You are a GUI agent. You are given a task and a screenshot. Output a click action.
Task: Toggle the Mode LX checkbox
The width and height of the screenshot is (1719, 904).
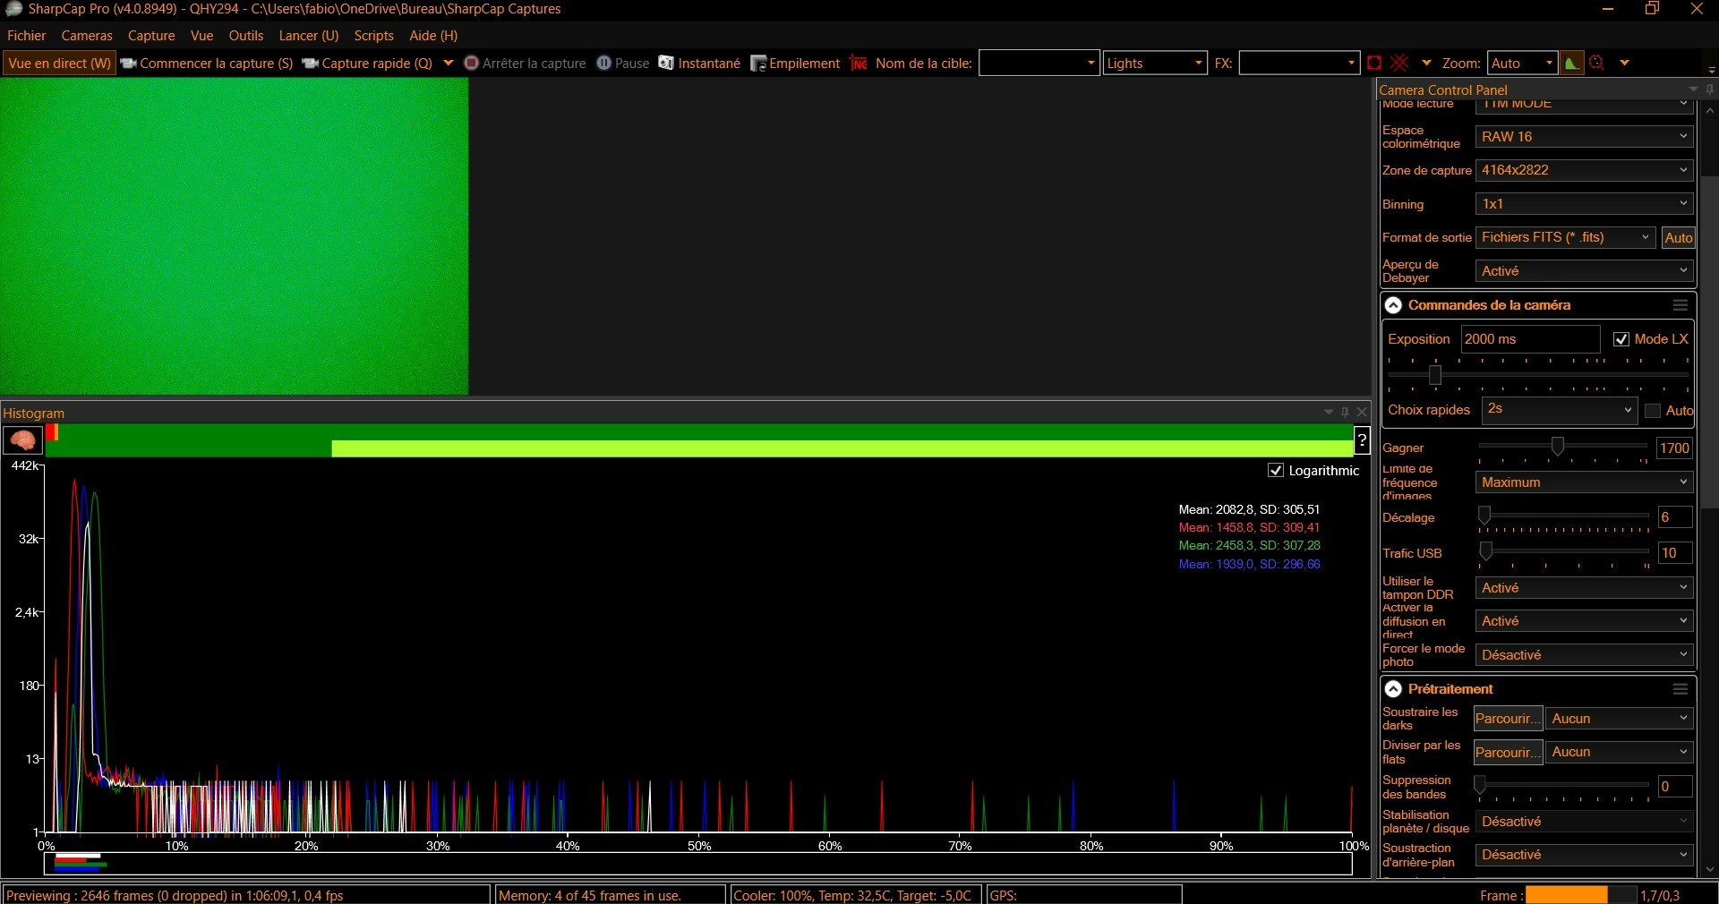1621,339
